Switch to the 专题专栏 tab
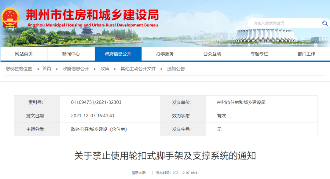The image size is (330, 179). (259, 54)
